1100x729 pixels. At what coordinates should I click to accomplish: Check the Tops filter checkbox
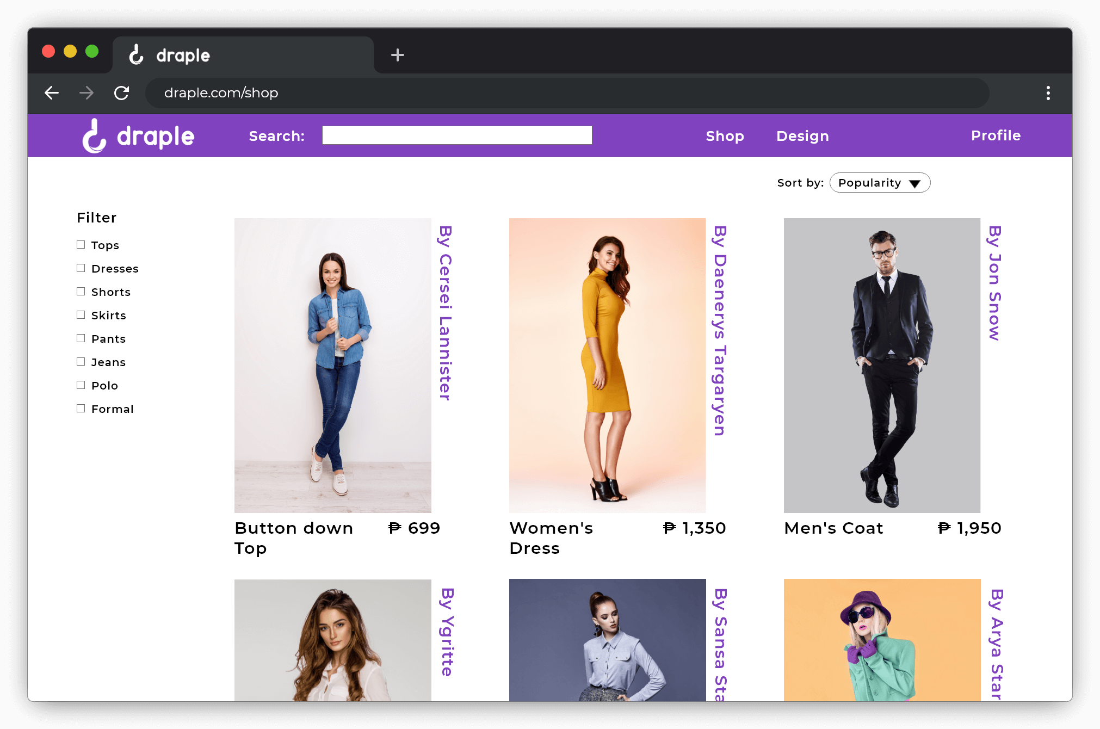tap(81, 245)
